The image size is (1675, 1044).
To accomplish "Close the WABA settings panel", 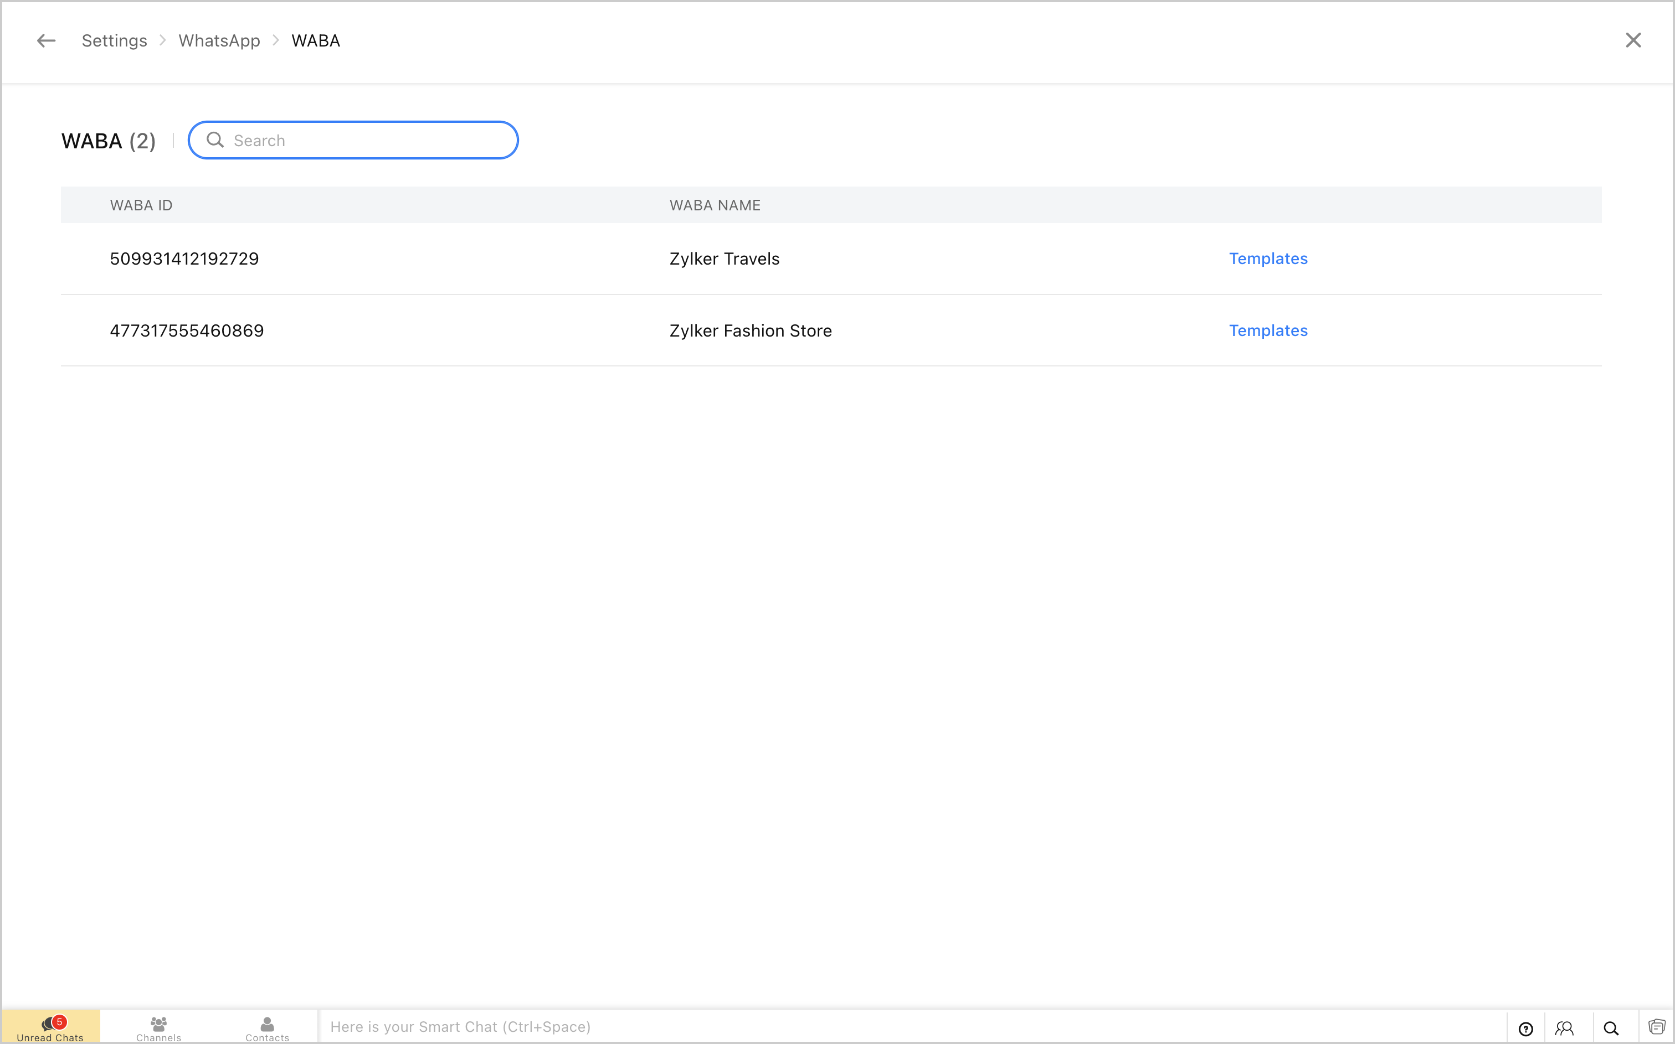I will (x=1633, y=41).
